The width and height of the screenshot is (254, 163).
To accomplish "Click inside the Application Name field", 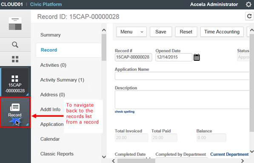I will pyautogui.click(x=182, y=76).
